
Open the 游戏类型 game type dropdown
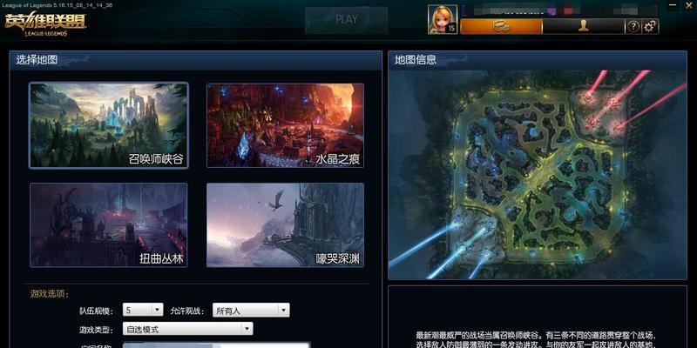(x=187, y=329)
